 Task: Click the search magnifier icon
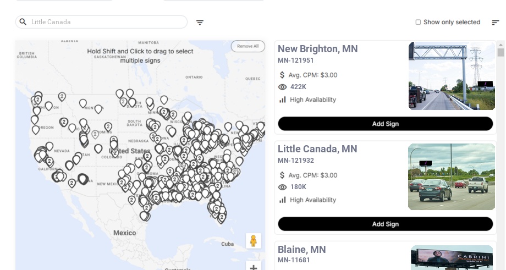(23, 21)
